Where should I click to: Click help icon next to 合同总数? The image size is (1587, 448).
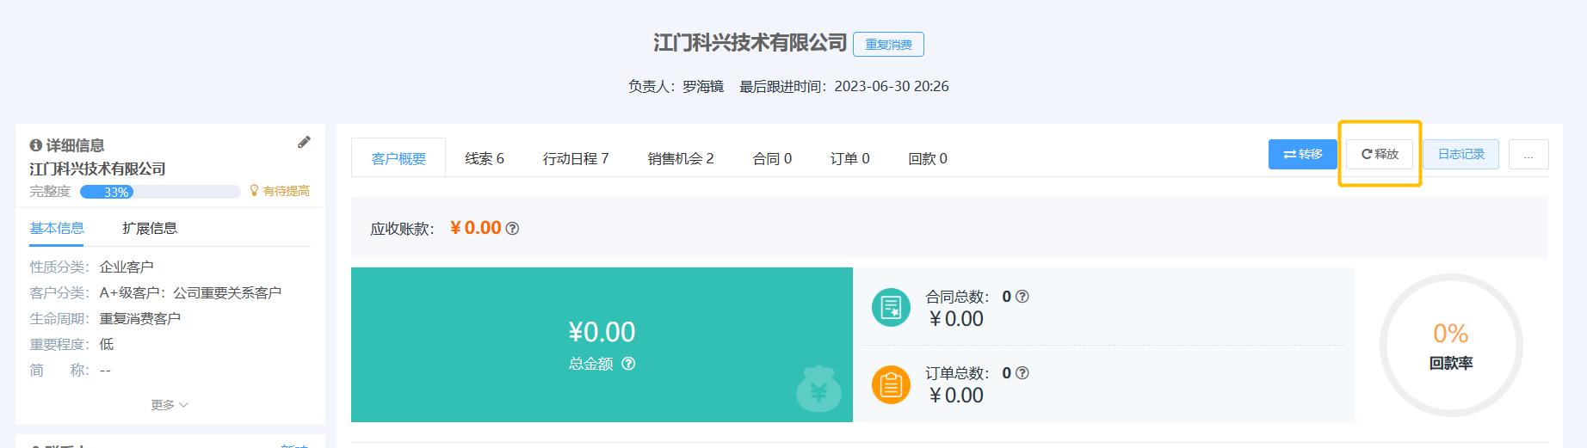(x=1022, y=297)
